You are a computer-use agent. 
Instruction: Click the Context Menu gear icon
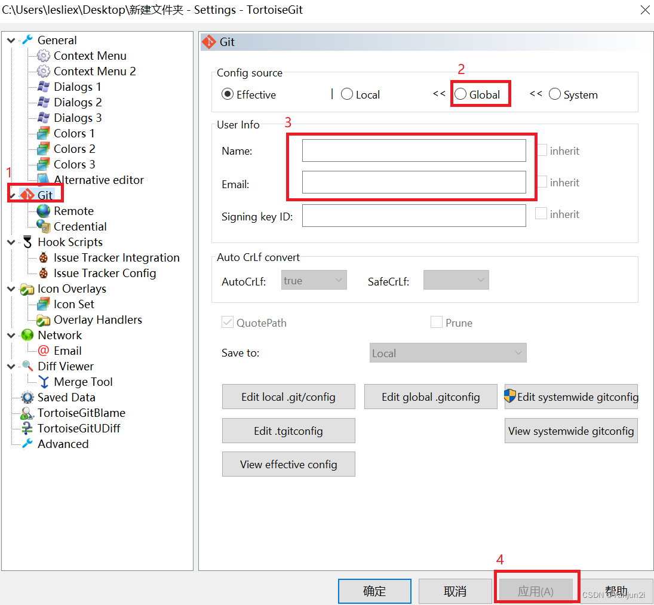point(44,56)
